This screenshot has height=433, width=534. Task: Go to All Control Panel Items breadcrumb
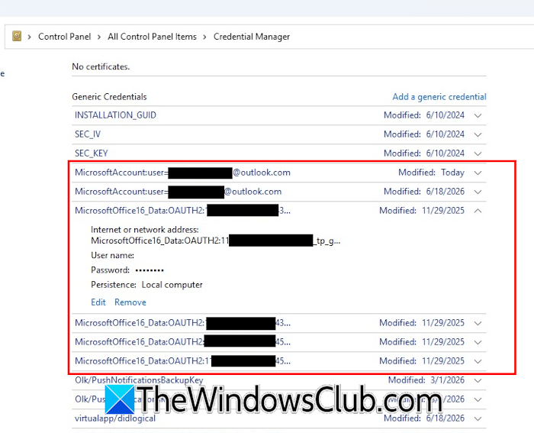152,37
